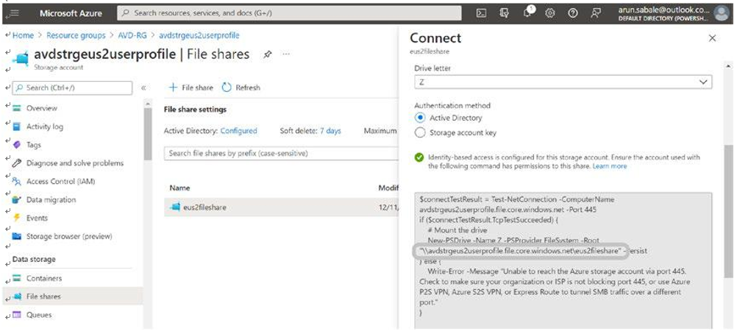The height and width of the screenshot is (334, 737).
Task: Close the Connect panel
Action: click(712, 38)
